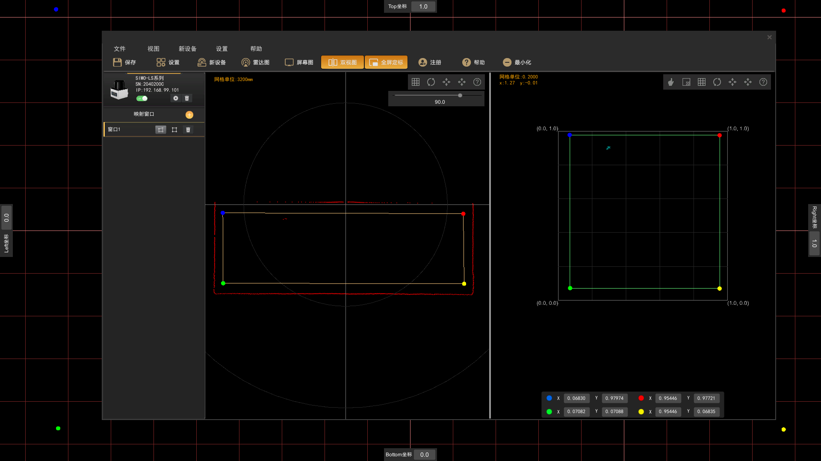This screenshot has height=461, width=821.
Task: Toggle grid in screen view toolbar
Action: point(702,82)
